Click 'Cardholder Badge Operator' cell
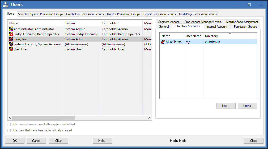The width and height of the screenshot is (268, 149). coord(121,34)
